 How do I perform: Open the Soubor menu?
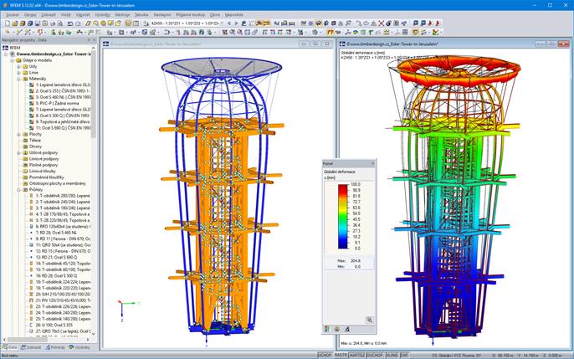tap(13, 15)
